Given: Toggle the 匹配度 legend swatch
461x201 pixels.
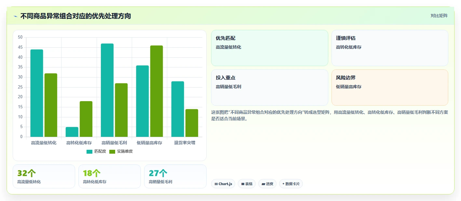Looking at the screenshot, I should coord(89,151).
